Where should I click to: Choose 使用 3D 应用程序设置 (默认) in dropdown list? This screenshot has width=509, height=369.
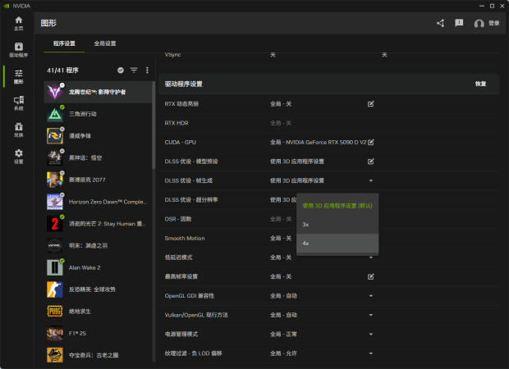coord(337,206)
